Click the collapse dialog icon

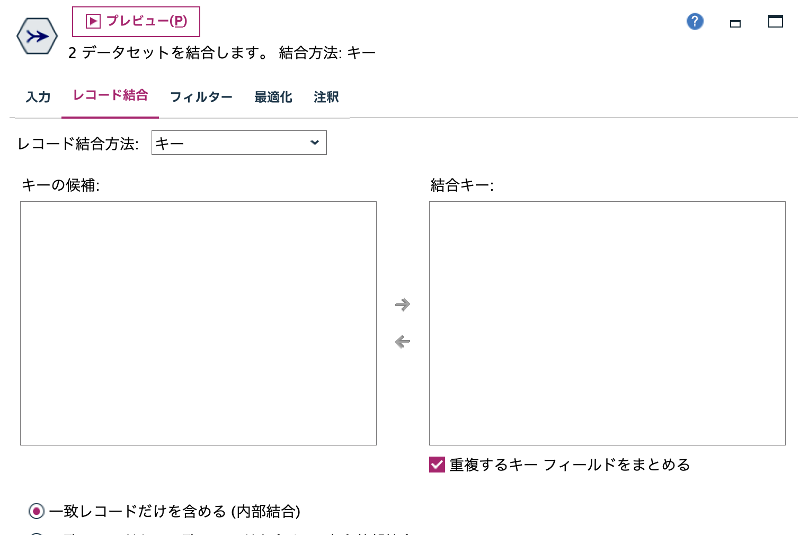[735, 23]
